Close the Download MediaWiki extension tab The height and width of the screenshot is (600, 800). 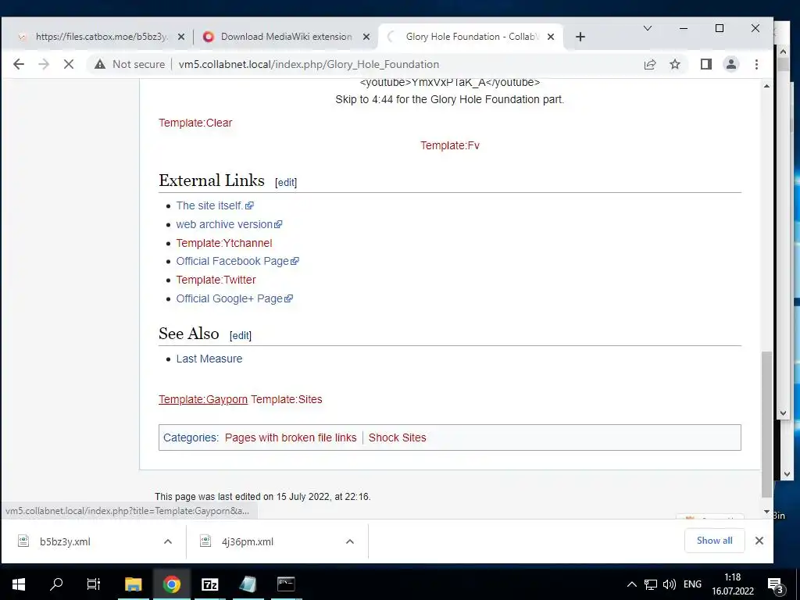[366, 37]
